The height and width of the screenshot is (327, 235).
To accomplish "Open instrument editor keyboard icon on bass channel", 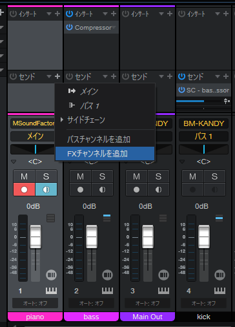I will point(107,291).
